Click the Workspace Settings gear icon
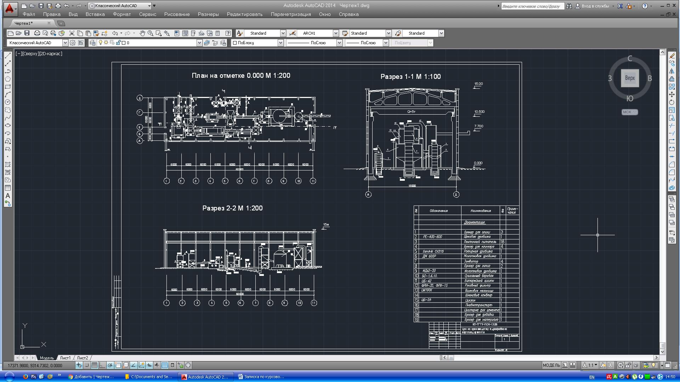 point(73,43)
